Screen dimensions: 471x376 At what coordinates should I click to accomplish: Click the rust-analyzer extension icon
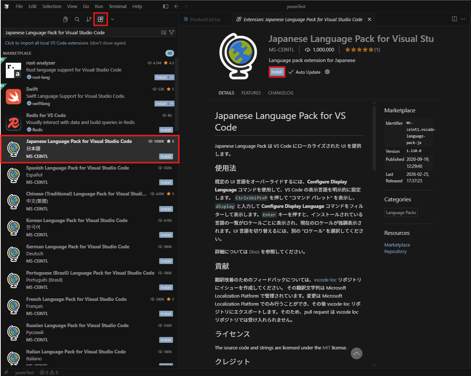click(x=13, y=70)
